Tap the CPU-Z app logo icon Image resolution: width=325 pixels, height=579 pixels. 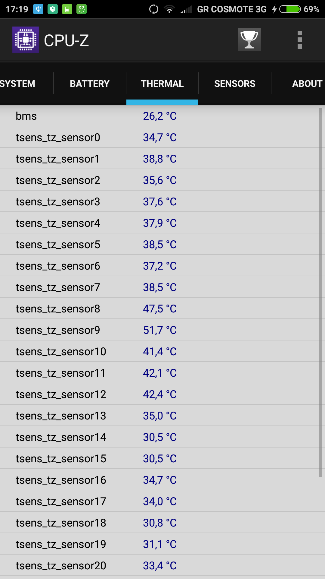point(26,40)
